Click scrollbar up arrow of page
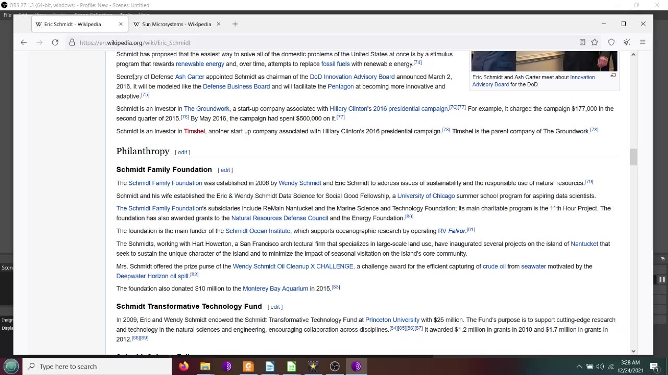The width and height of the screenshot is (668, 375). click(x=634, y=55)
